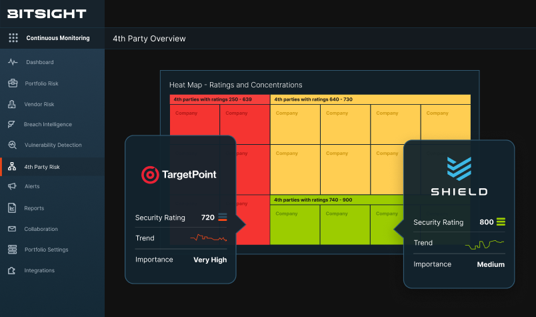This screenshot has width=536, height=317.
Task: Click the Portfolio Settings server icon
Action: tap(12, 250)
